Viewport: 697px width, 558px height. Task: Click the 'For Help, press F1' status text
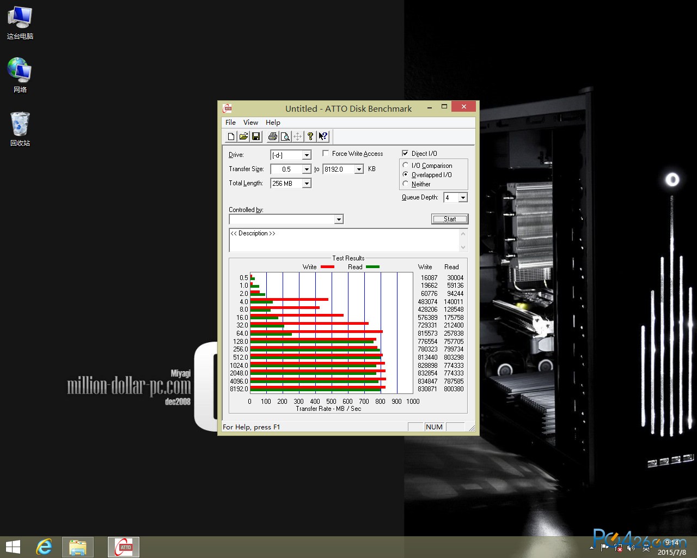pyautogui.click(x=252, y=427)
